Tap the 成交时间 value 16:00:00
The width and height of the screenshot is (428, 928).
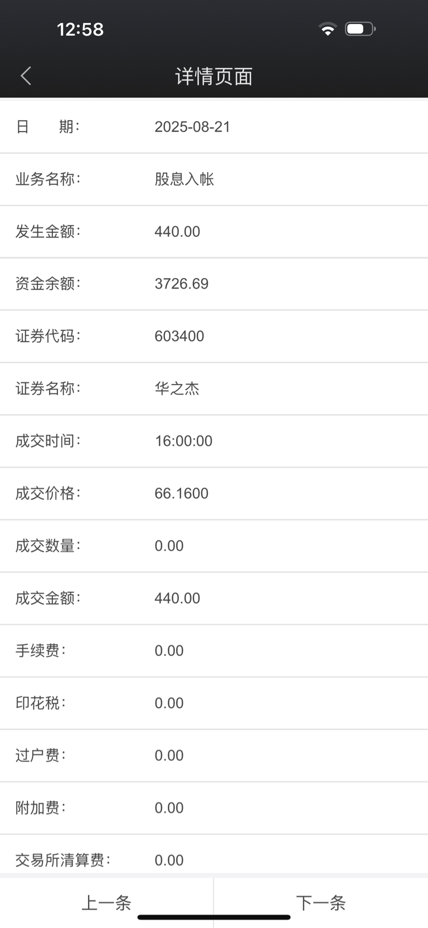(183, 441)
